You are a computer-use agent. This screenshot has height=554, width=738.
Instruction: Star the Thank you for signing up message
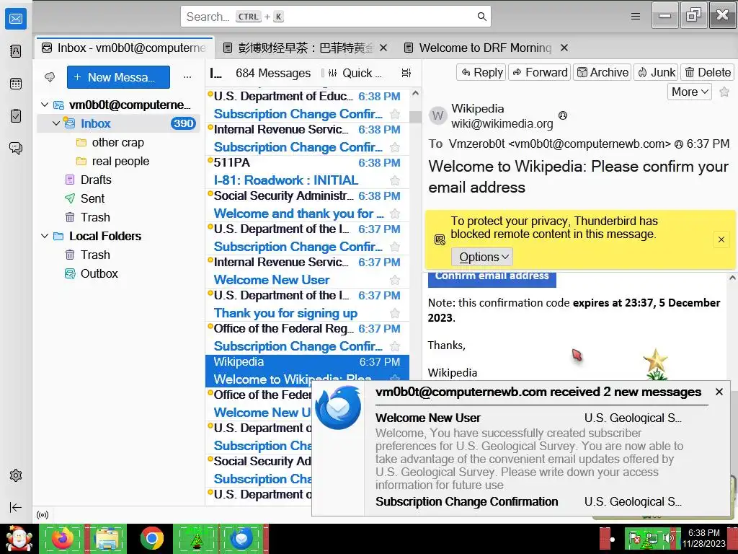[395, 313]
